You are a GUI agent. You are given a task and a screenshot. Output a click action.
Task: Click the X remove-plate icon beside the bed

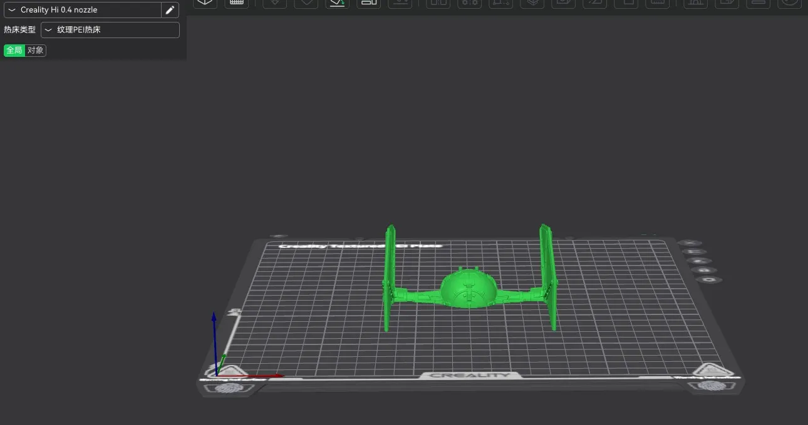[x=690, y=242]
